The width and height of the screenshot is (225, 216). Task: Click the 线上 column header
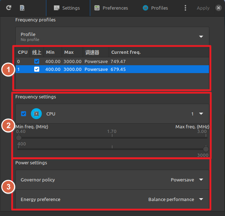37,52
